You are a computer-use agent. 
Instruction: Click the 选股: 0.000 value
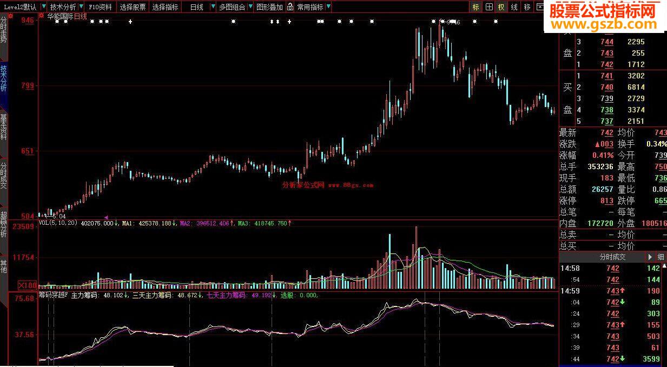coord(299,296)
